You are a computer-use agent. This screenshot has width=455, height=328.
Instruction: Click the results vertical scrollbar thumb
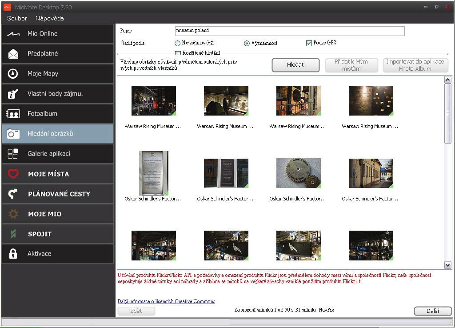coord(448,113)
